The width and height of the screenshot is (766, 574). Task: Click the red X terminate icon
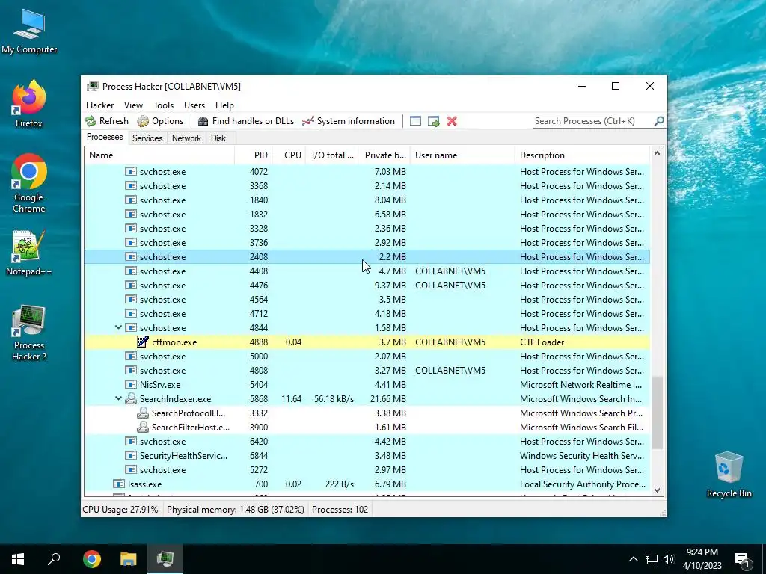coord(452,121)
